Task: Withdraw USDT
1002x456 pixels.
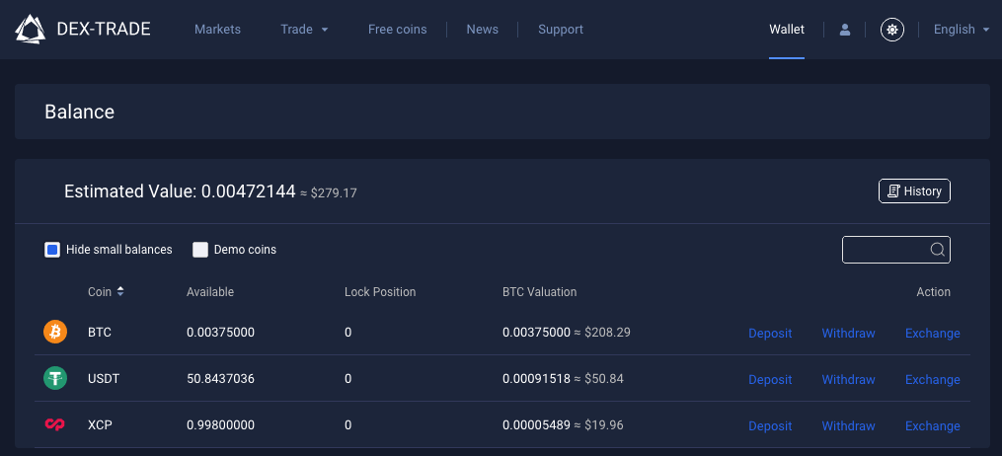Action: click(849, 379)
